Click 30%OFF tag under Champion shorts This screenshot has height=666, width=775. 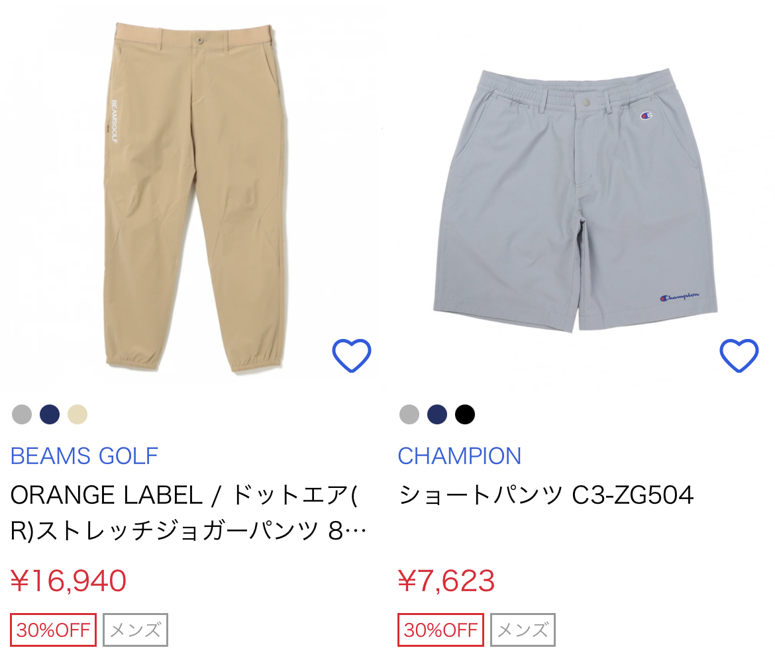tap(440, 630)
